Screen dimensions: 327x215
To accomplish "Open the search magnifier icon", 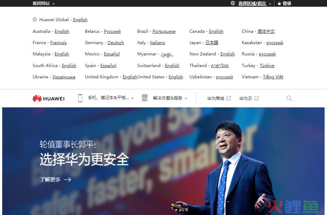I will (289, 98).
